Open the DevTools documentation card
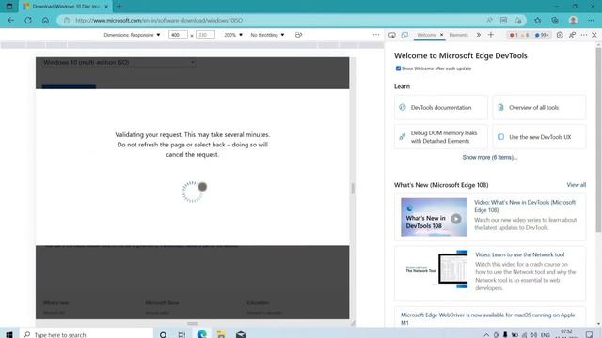Screen dimensions: 602x338 pyautogui.click(x=441, y=107)
